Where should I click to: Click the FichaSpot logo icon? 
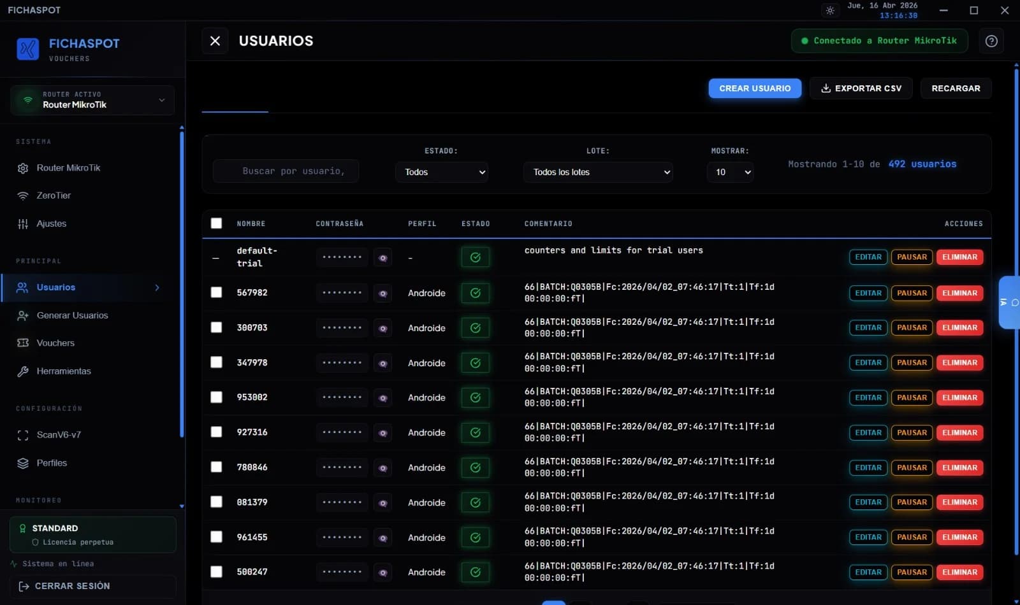[28, 48]
